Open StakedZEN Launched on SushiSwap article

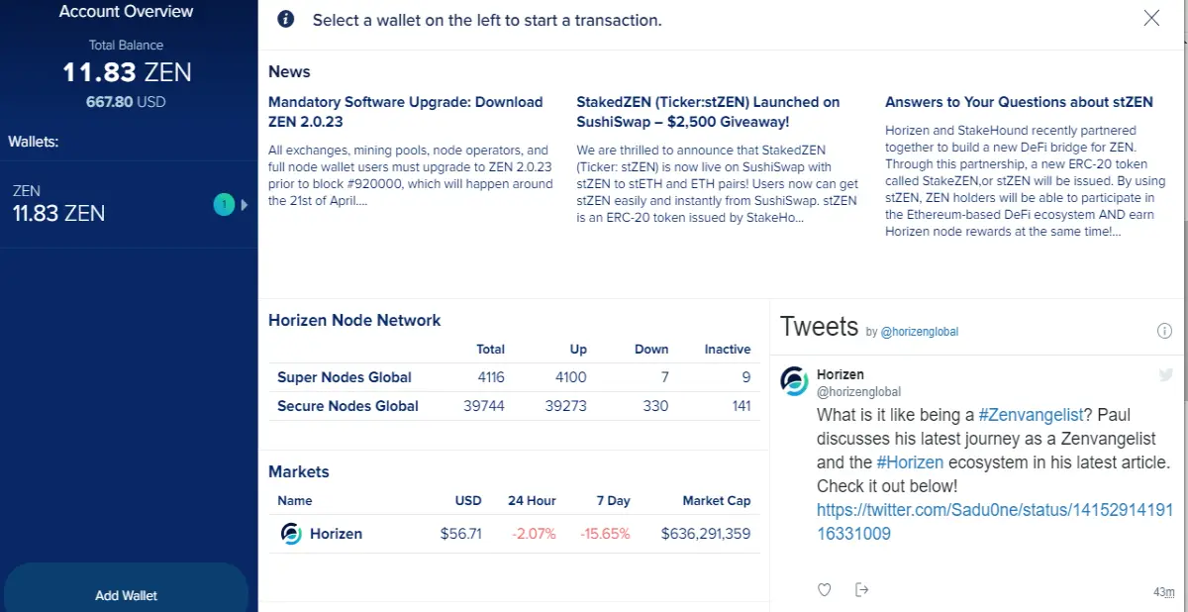[x=708, y=112]
